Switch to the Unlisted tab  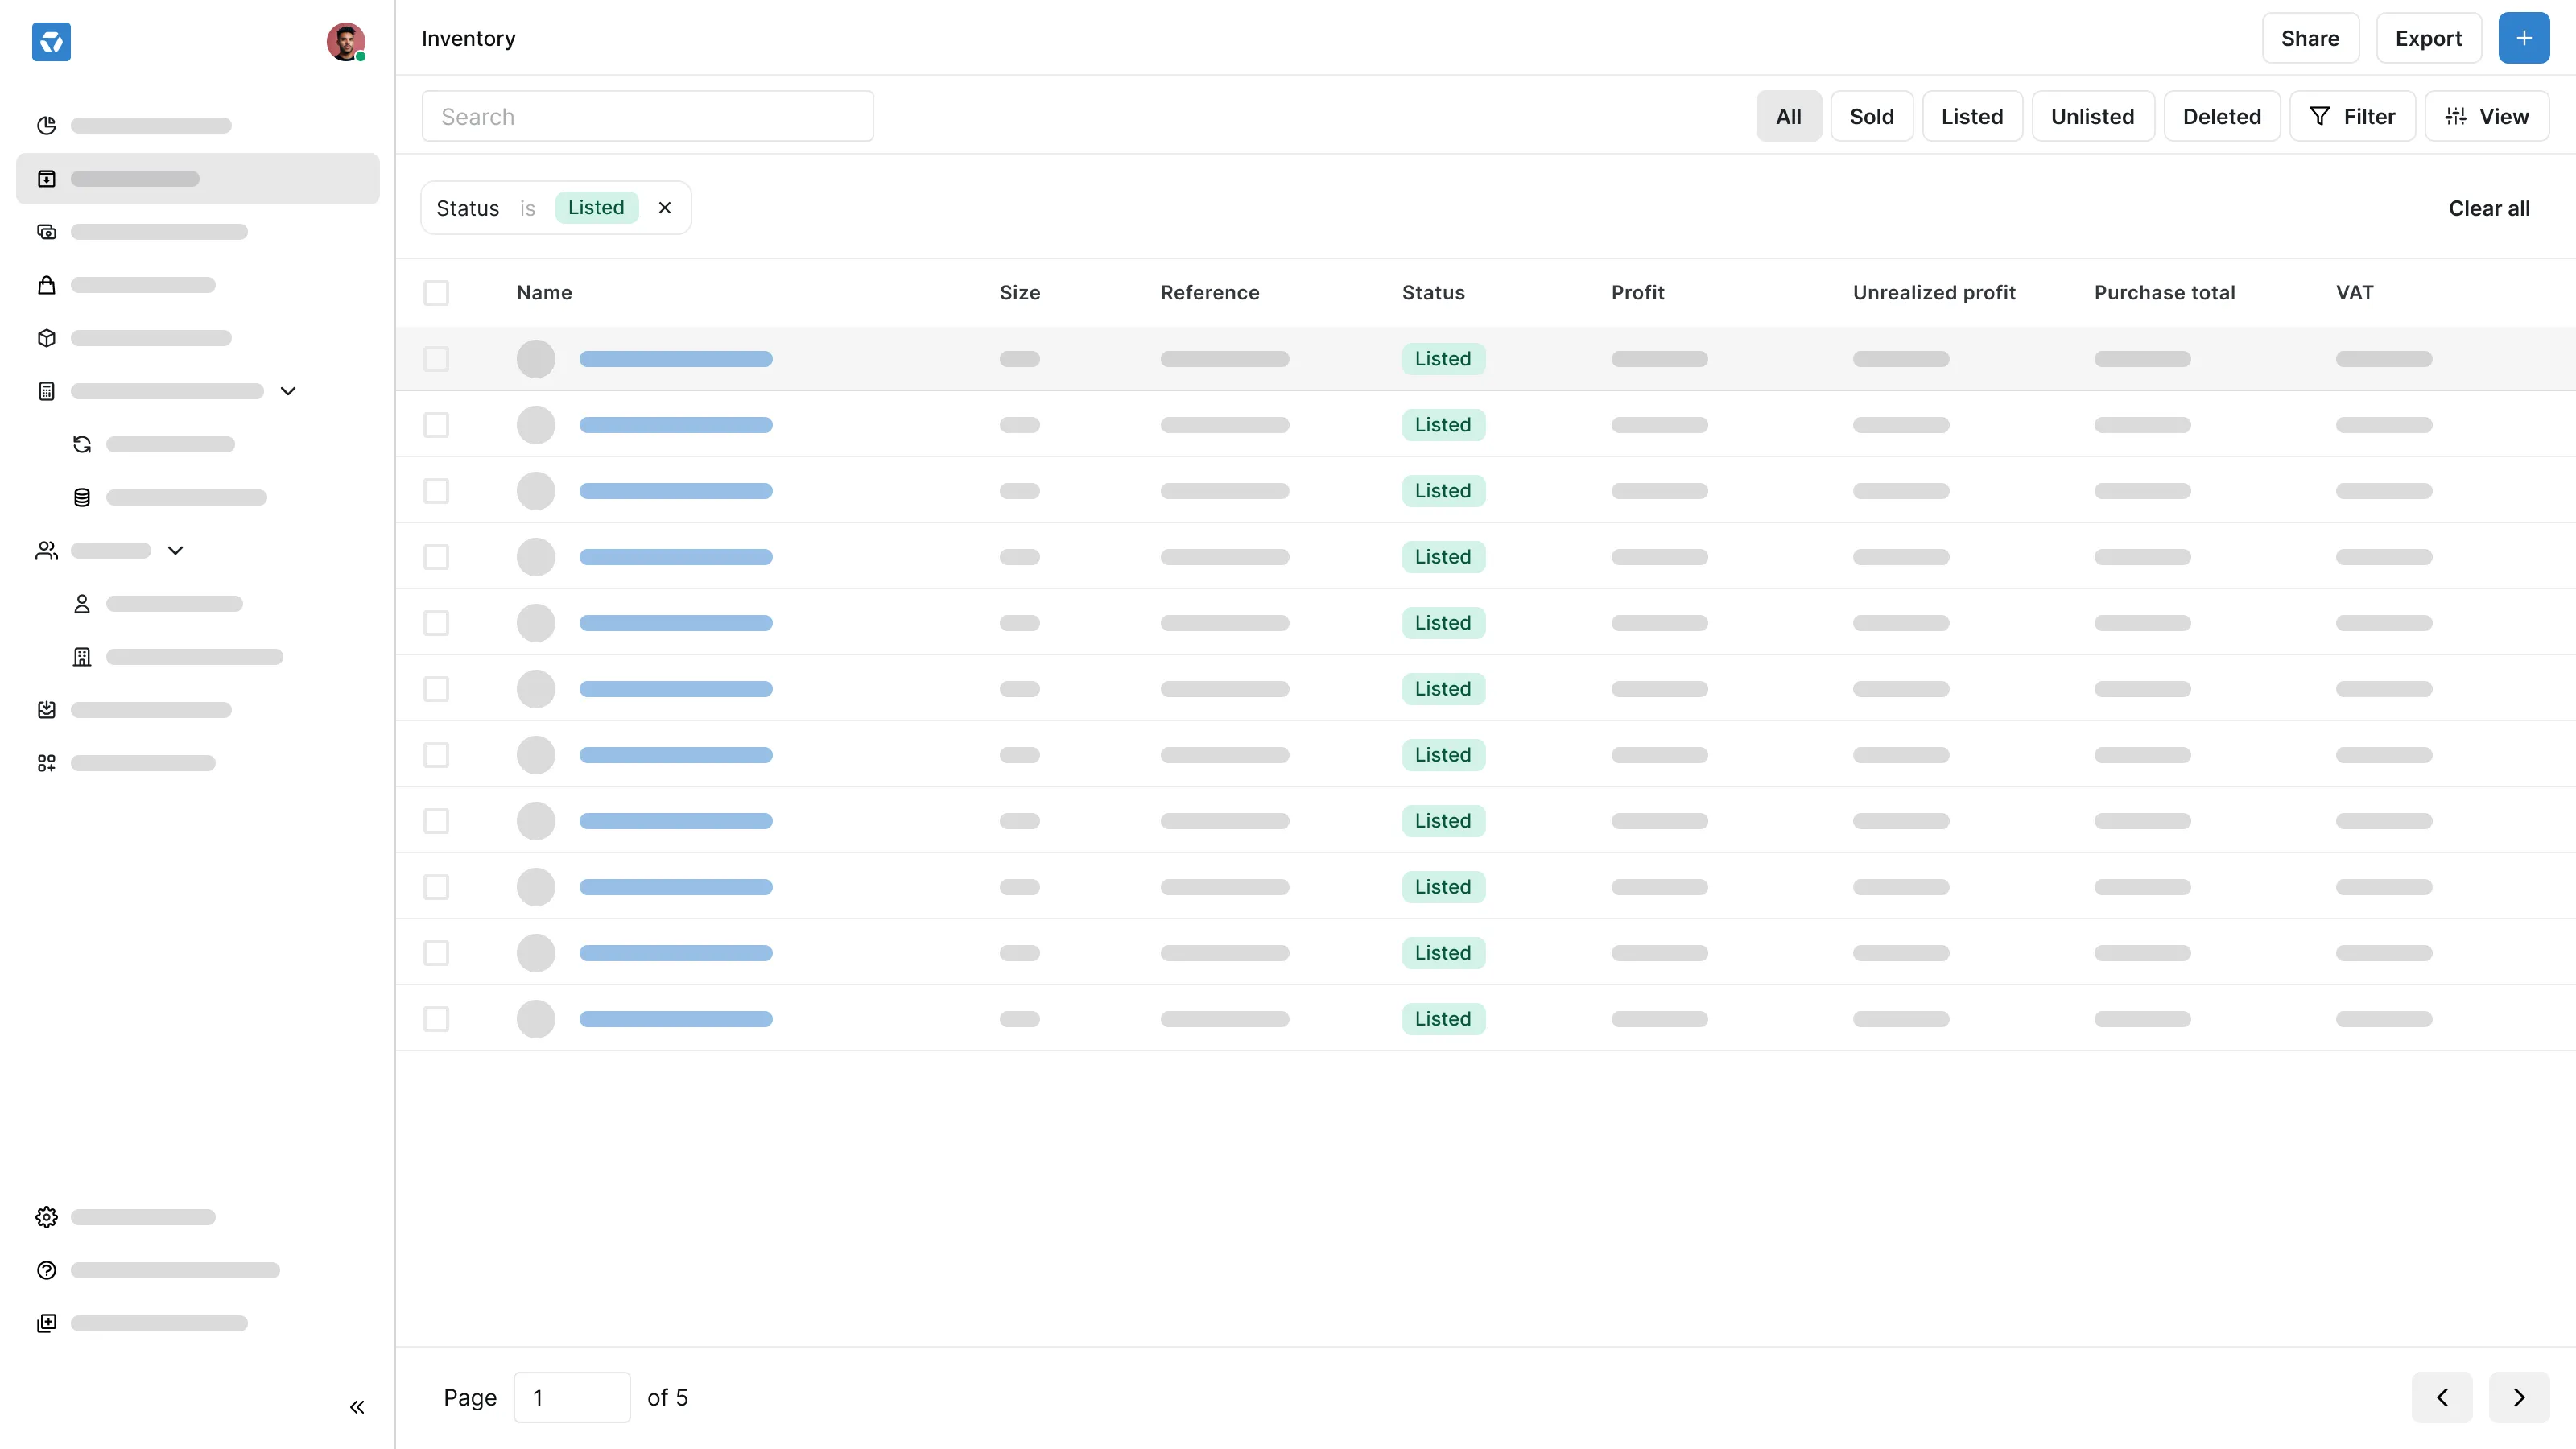(2092, 115)
